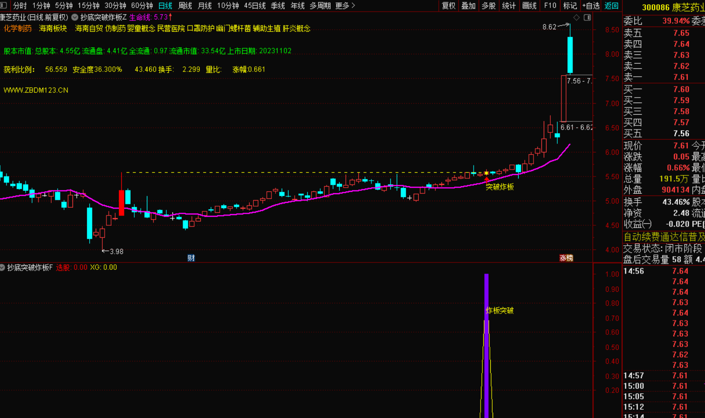
Task: Click the 复权 toolbar button
Action: pos(448,6)
